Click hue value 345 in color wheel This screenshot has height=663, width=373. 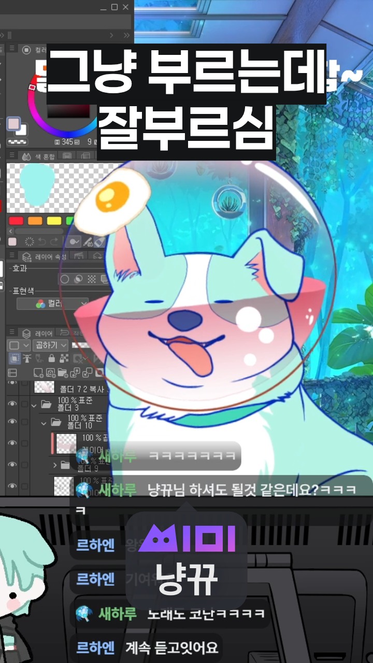67,141
